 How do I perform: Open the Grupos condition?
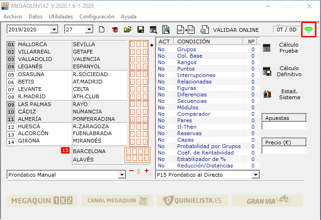point(186,49)
